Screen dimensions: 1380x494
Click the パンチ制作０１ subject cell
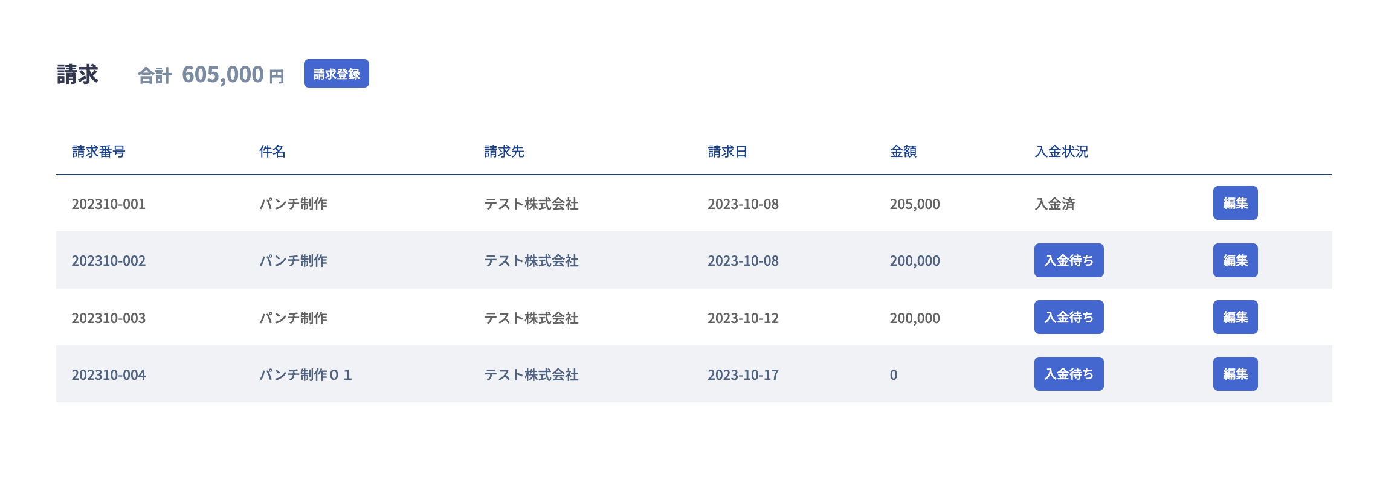(305, 375)
